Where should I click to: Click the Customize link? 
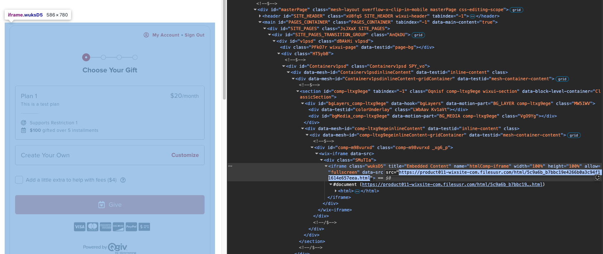pos(185,155)
